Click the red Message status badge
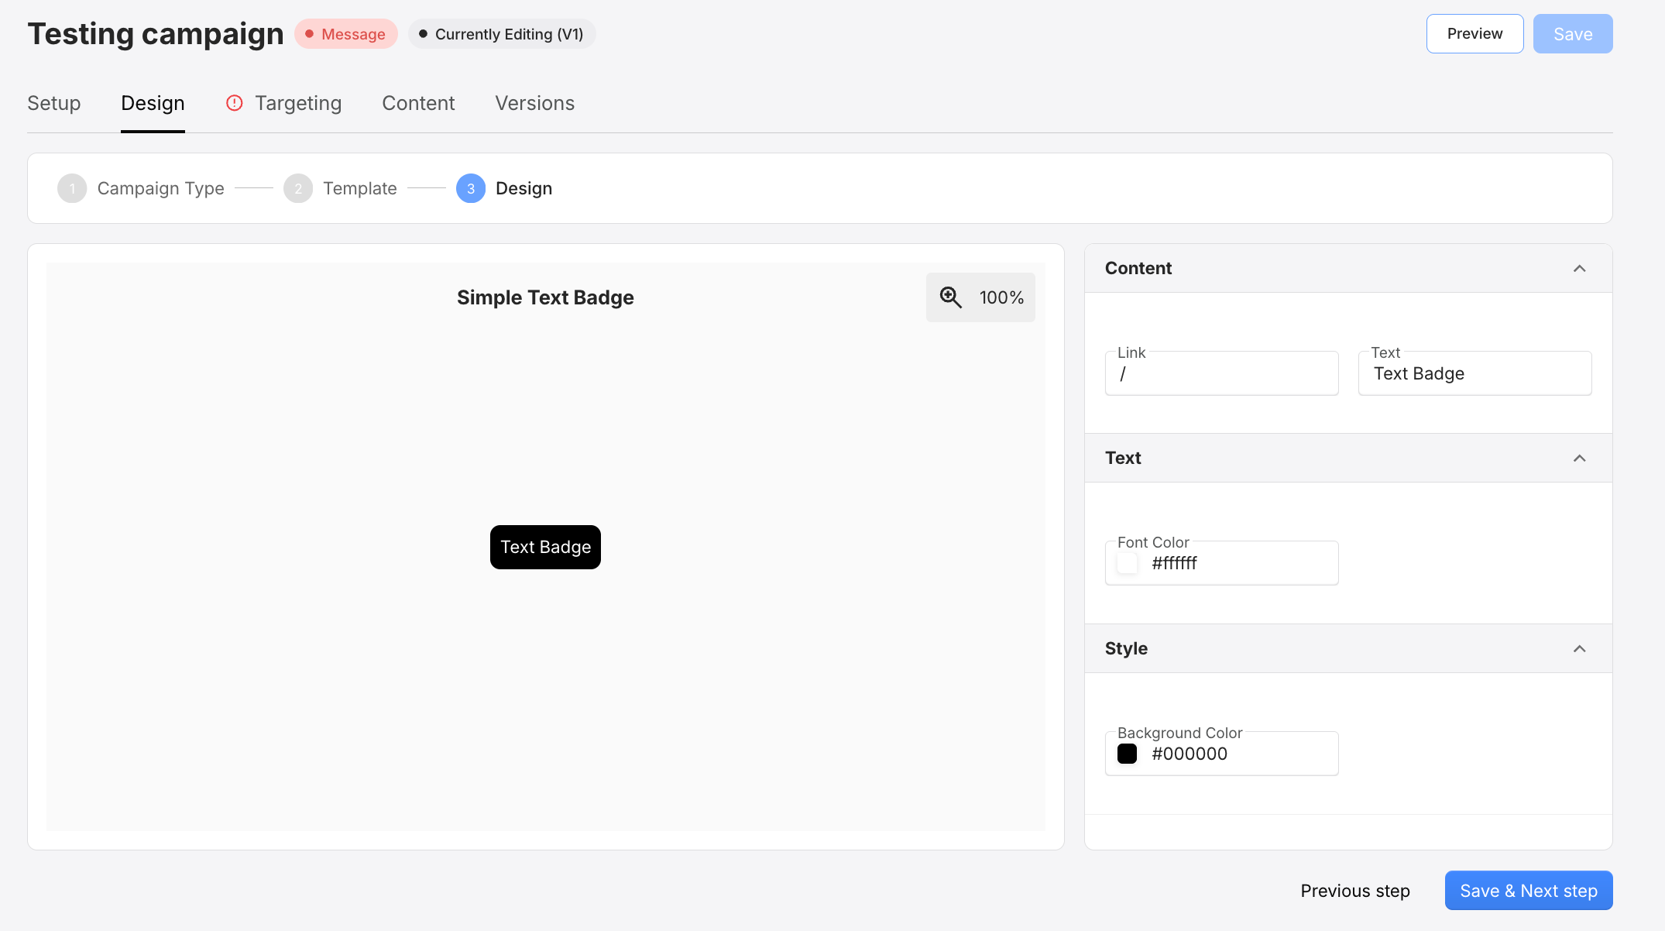This screenshot has height=931, width=1665. click(x=346, y=33)
